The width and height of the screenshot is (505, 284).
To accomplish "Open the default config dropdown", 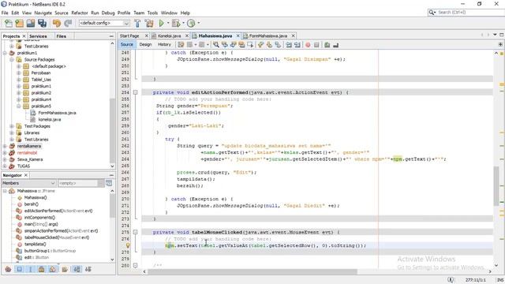I will pos(126,23).
